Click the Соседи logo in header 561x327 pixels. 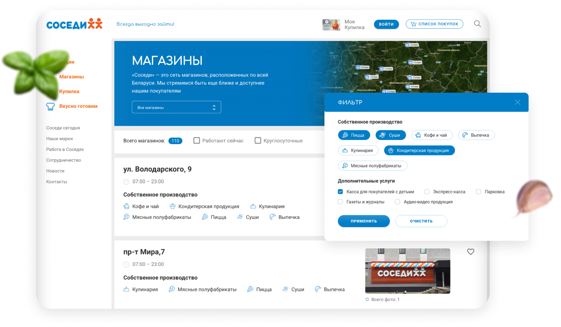click(x=75, y=24)
